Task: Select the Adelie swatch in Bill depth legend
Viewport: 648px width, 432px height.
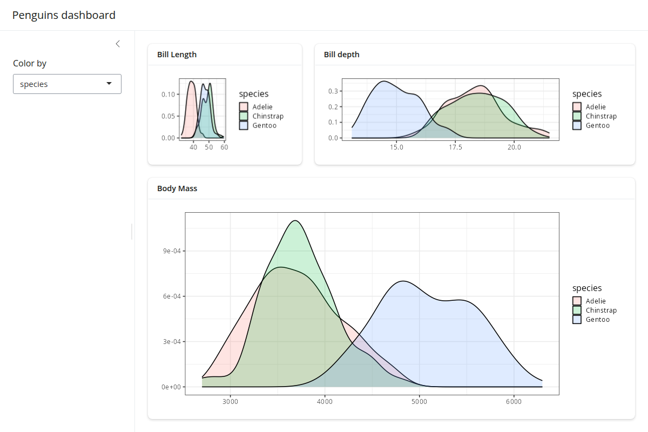Action: pos(577,107)
